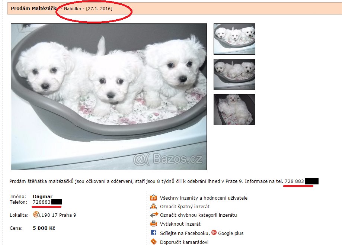This screenshot has height=245, width=342.
Task: Click the warning triangle report icon
Action: click(154, 206)
